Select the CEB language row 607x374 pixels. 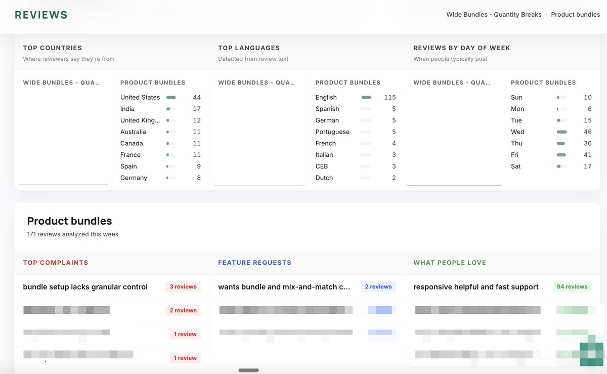click(356, 166)
